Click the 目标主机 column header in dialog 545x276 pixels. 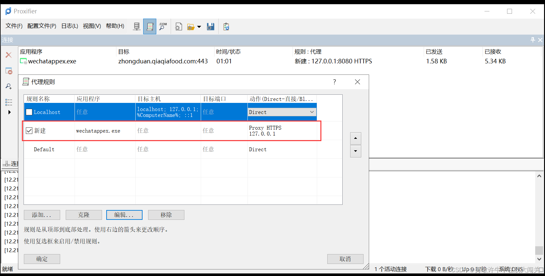click(168, 99)
